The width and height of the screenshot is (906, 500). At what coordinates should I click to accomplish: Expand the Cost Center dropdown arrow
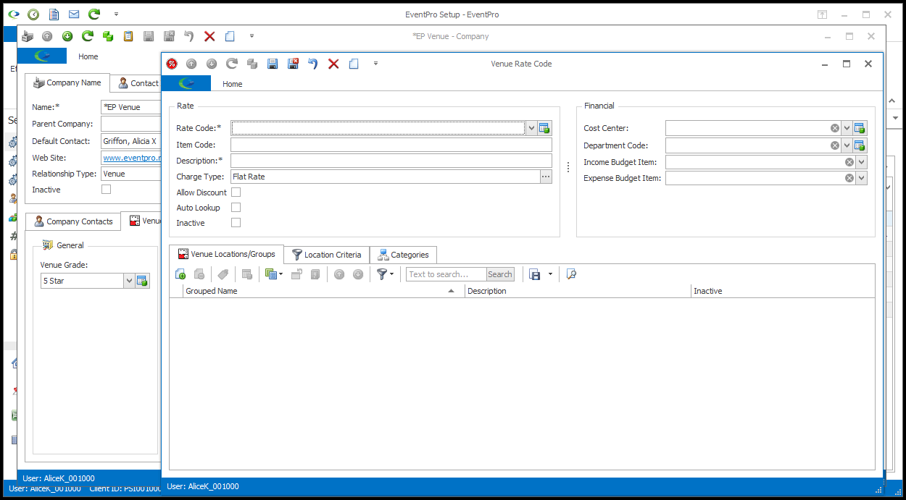tap(847, 128)
